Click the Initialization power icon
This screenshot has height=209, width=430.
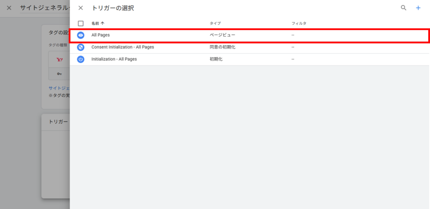80,59
